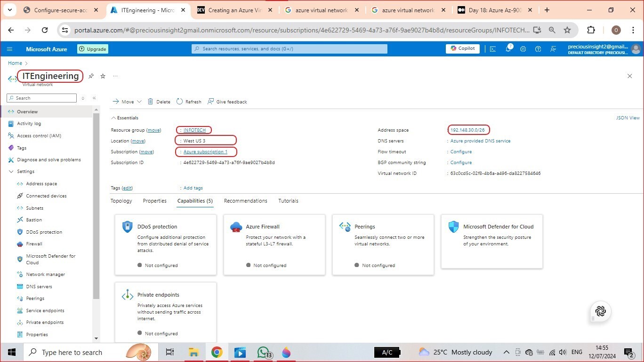This screenshot has width=644, height=362.
Task: Open the notifications bell in the Azure header
Action: 508,49
